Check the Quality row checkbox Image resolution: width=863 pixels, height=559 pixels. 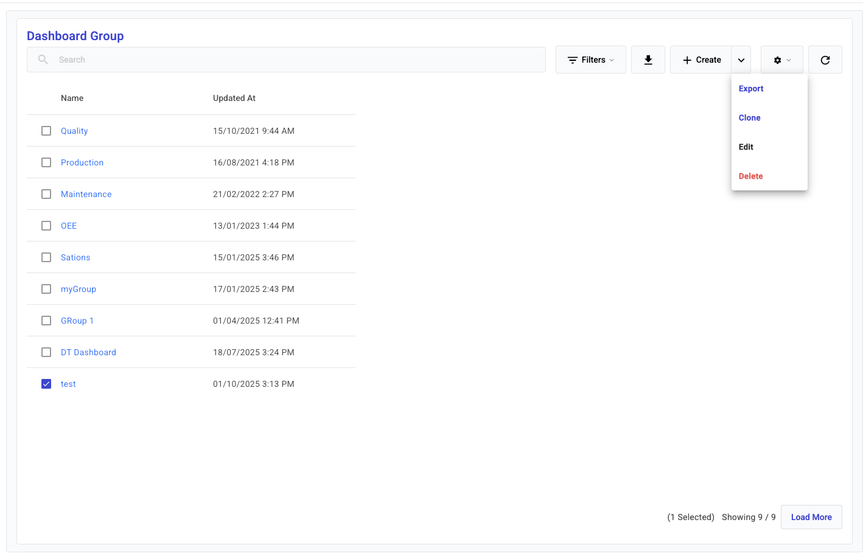point(46,131)
